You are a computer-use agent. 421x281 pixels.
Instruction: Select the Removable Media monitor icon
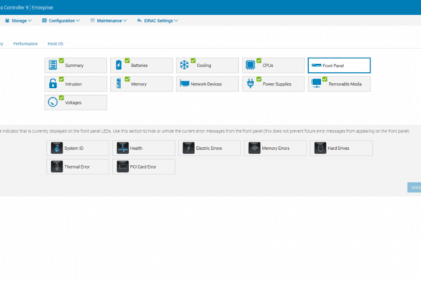pos(316,83)
